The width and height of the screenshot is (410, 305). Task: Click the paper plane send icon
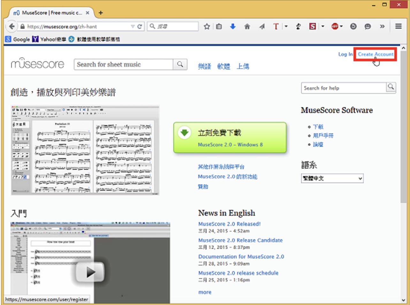[x=262, y=26]
